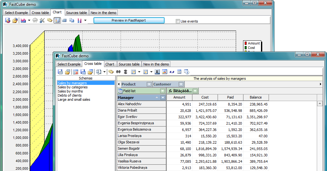The image size is (327, 171).
Task: Click the Sigma totals icon
Action: point(157,72)
